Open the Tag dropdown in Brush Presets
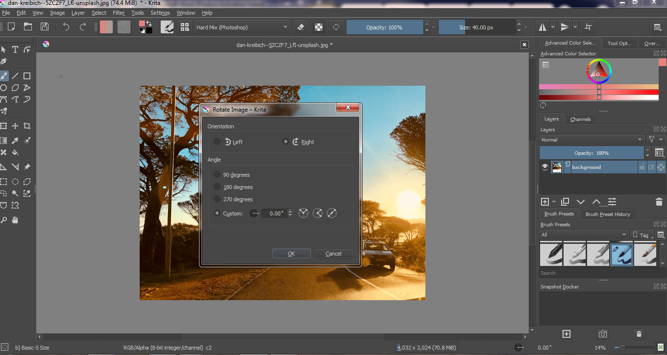The image size is (667, 355). coord(642,235)
